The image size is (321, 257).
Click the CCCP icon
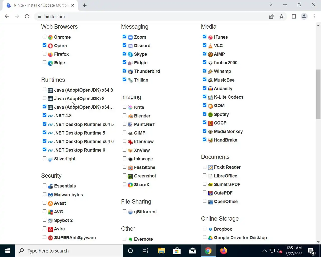click(210, 123)
